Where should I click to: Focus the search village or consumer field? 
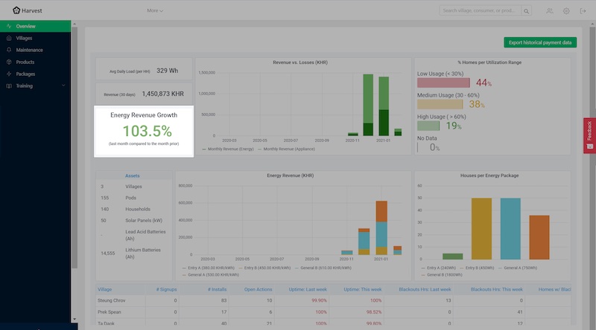pyautogui.click(x=480, y=11)
